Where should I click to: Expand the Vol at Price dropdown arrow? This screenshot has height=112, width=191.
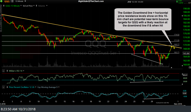point(34,6)
